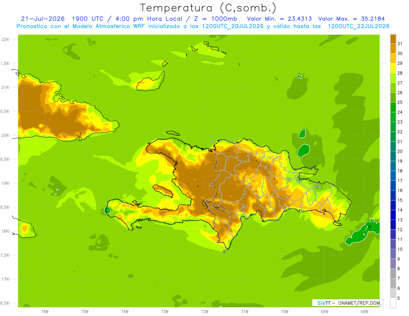Click the legend value "31"
Viewport: 409px width, 316px height.
pyautogui.click(x=400, y=44)
